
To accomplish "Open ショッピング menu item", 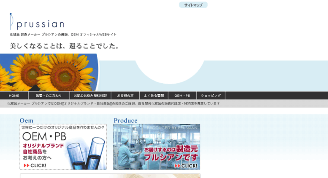I will coord(211,96).
